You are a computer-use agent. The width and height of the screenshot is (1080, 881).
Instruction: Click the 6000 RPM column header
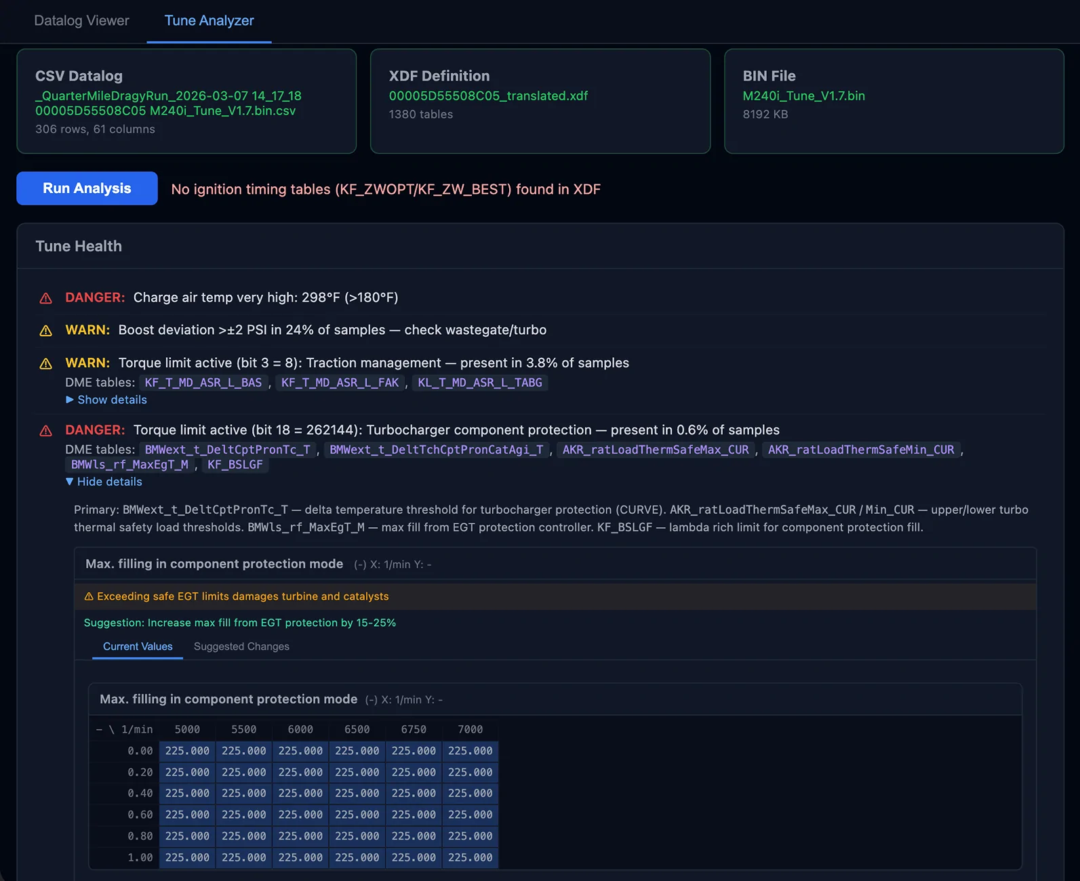(300, 730)
